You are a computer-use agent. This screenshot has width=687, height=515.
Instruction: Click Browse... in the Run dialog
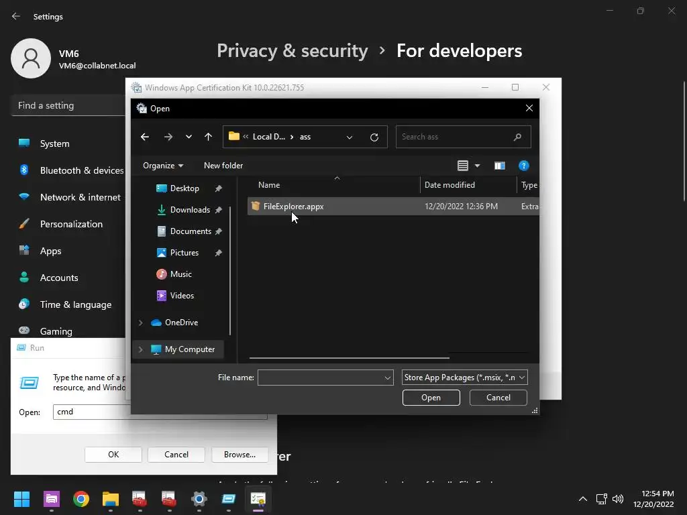(240, 455)
